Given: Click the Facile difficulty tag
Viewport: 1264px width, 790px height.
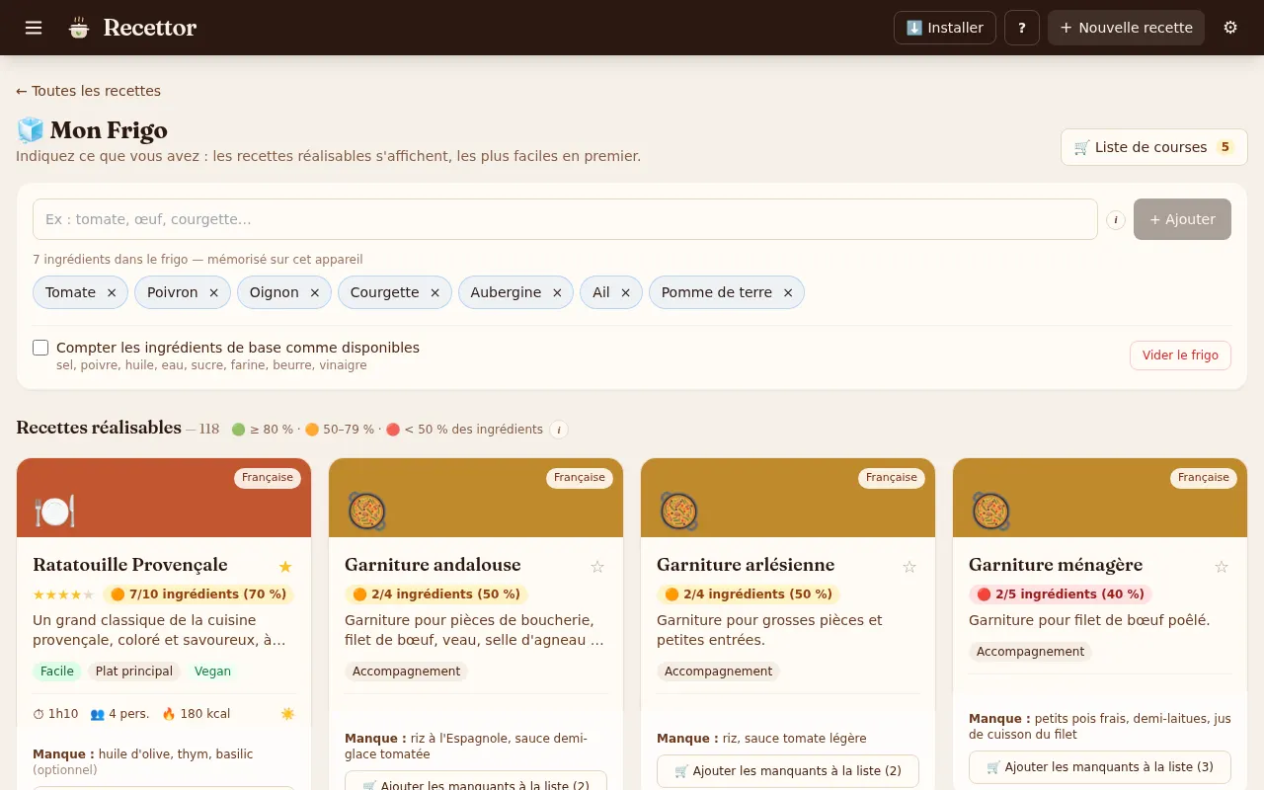Looking at the screenshot, I should 57,671.
